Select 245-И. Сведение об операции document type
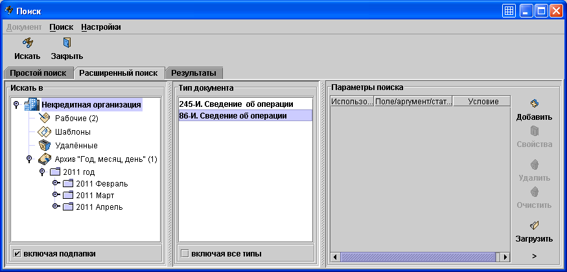Viewport: 567px width, 272px height. tap(245, 104)
